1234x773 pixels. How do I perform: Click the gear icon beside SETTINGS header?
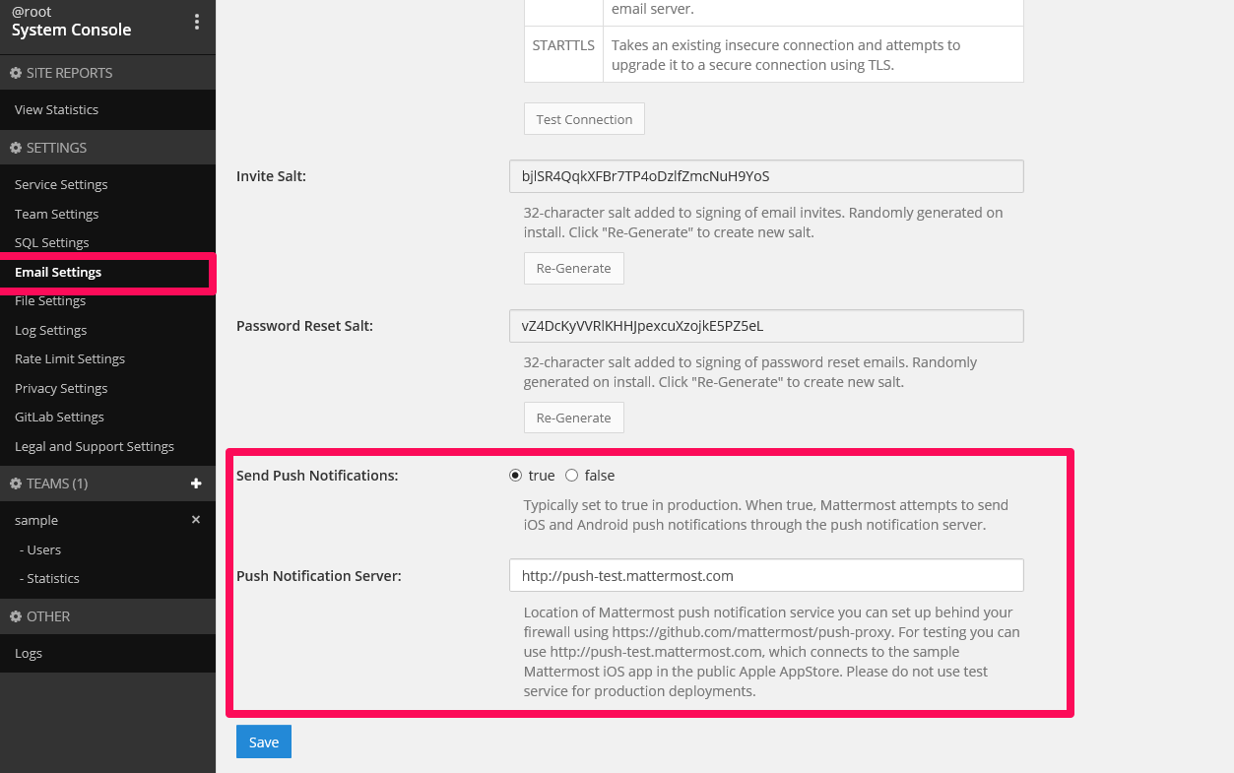(16, 148)
